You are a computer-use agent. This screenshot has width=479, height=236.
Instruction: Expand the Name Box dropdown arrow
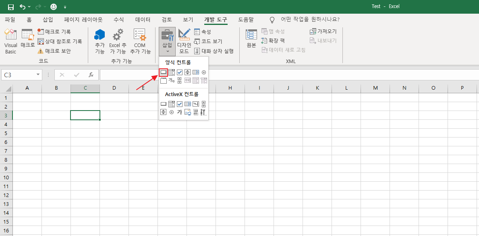(38, 75)
